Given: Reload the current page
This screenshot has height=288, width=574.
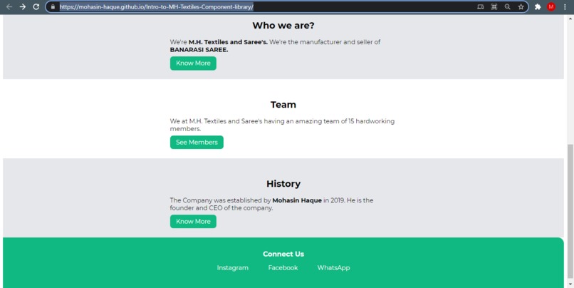Looking at the screenshot, I should coord(36,6).
